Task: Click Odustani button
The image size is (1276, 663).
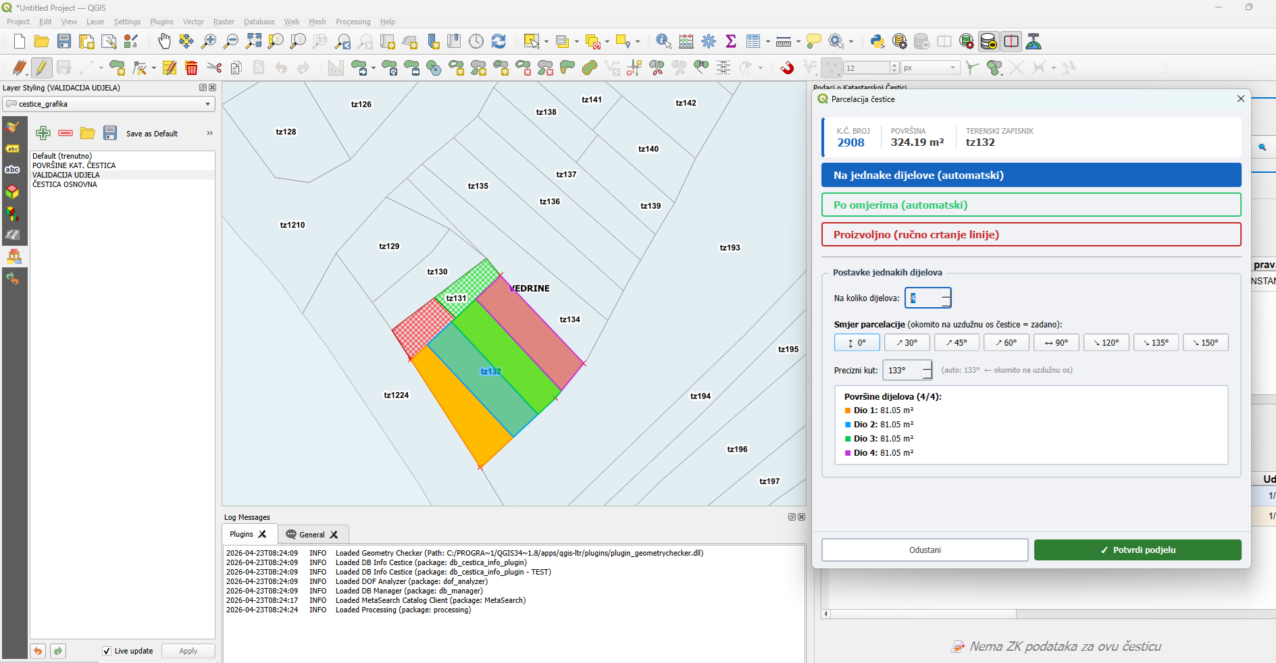Action: pyautogui.click(x=925, y=550)
